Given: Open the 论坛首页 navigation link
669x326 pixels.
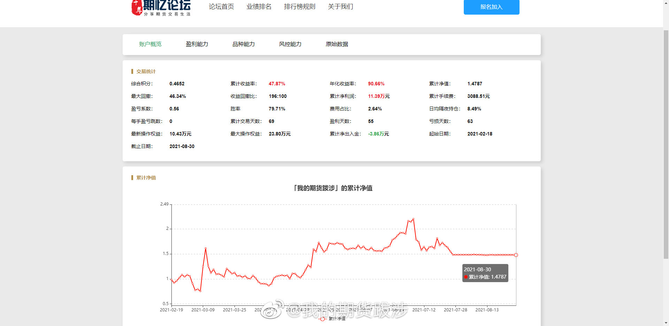Looking at the screenshot, I should coord(221,7).
